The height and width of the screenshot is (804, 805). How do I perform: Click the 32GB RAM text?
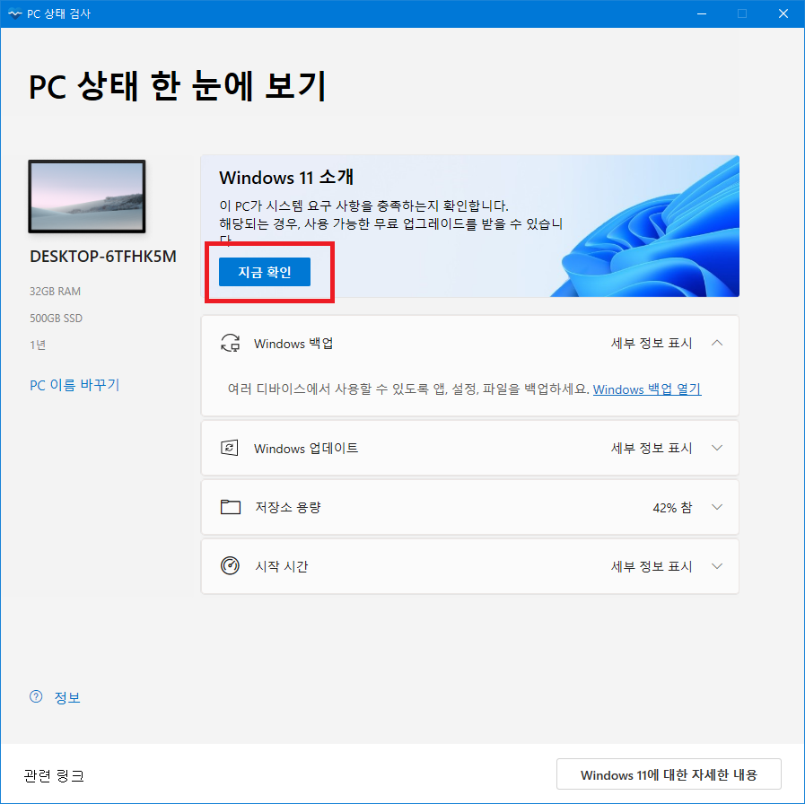(x=55, y=291)
